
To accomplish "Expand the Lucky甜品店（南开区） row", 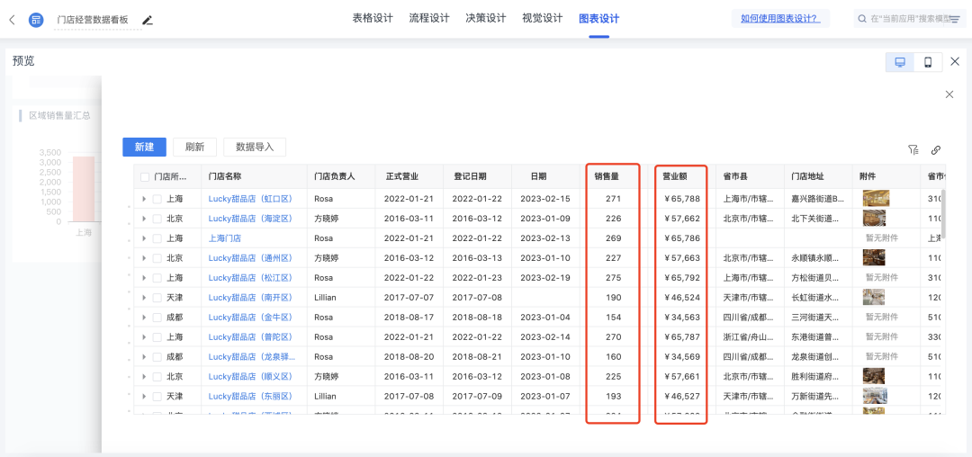I will (144, 298).
